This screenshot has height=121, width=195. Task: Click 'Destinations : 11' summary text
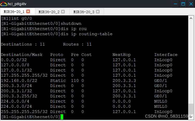coord(23,44)
